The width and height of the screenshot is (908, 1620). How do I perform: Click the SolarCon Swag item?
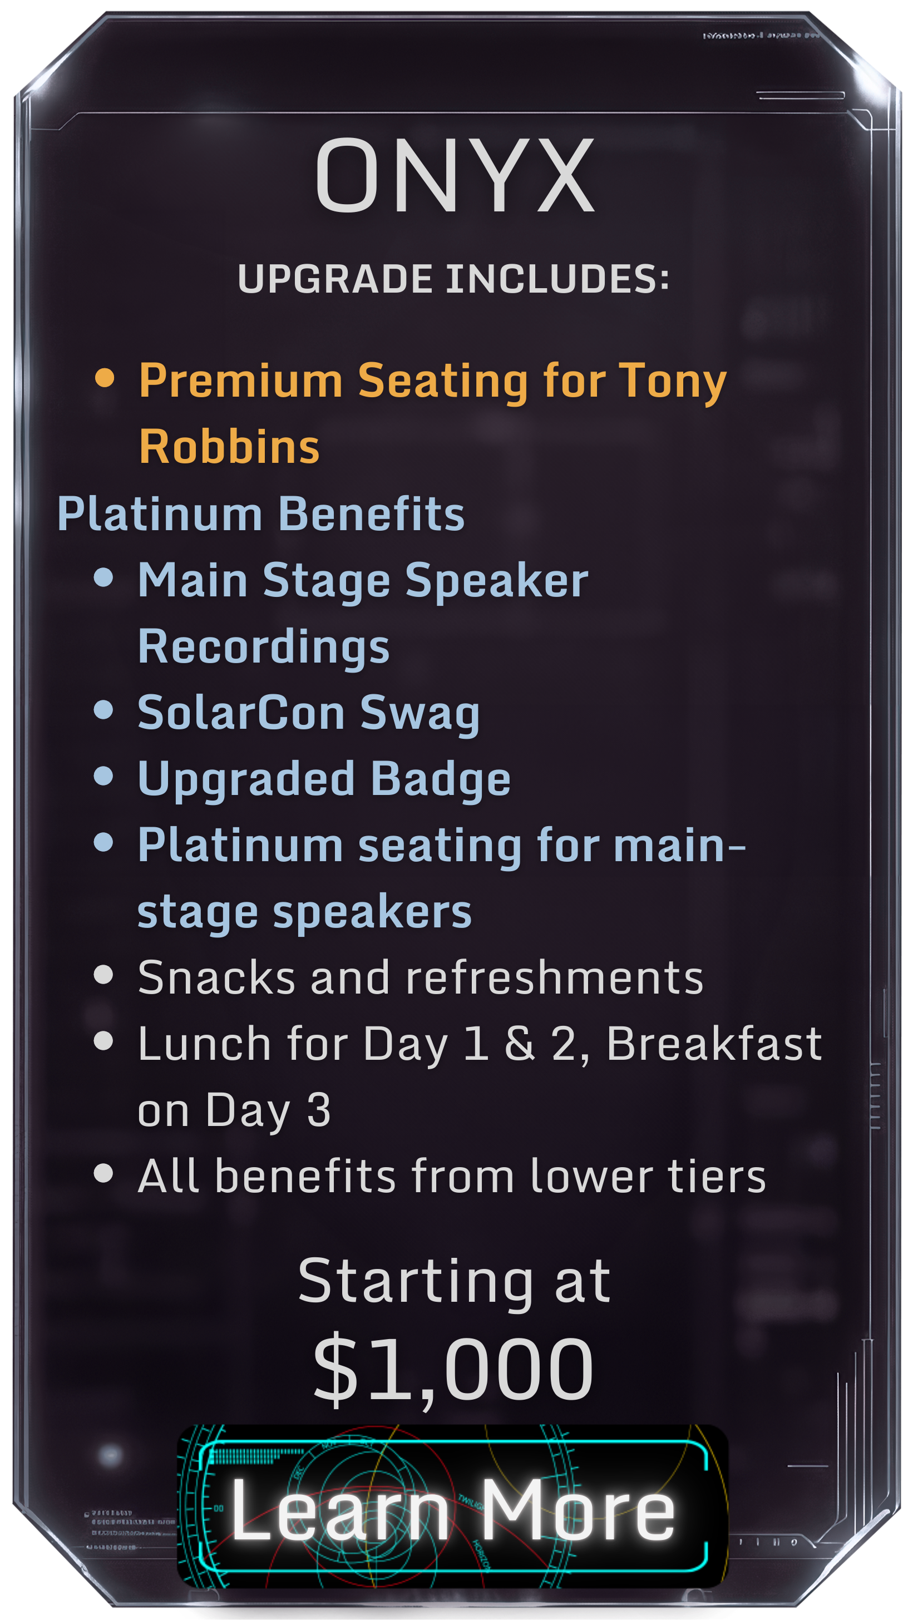pyautogui.click(x=309, y=714)
